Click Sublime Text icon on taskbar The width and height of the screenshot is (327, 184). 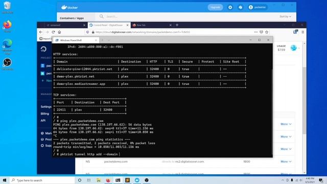coord(127,180)
